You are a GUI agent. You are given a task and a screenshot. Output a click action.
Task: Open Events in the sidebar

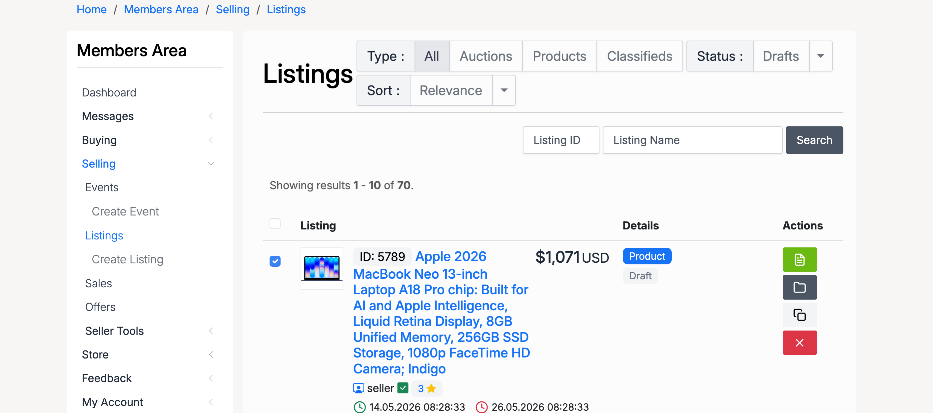tap(102, 187)
